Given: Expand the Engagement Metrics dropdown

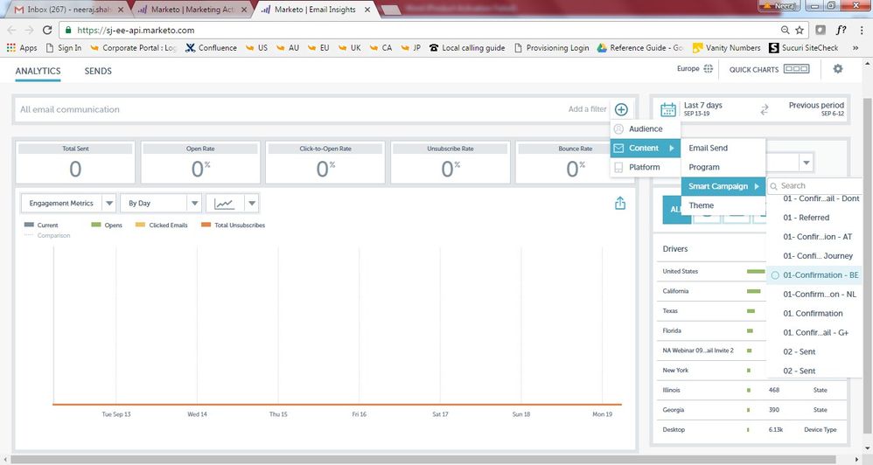Looking at the screenshot, I should [x=108, y=203].
